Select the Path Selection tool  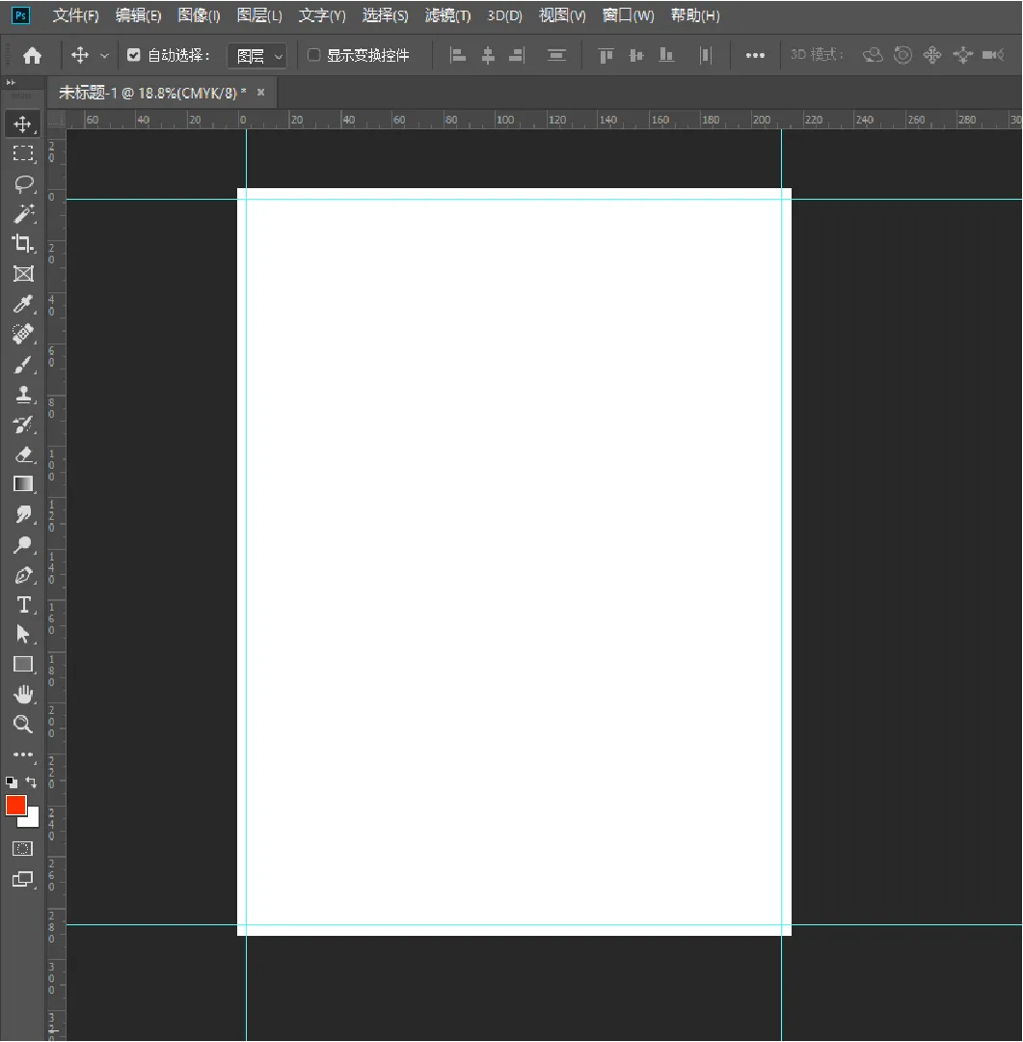(23, 635)
